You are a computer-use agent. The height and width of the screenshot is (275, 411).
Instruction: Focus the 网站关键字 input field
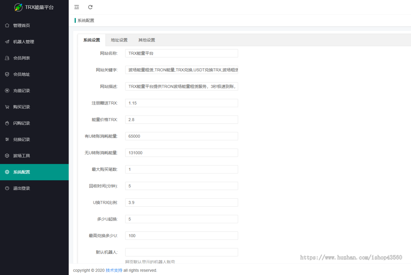(182, 70)
